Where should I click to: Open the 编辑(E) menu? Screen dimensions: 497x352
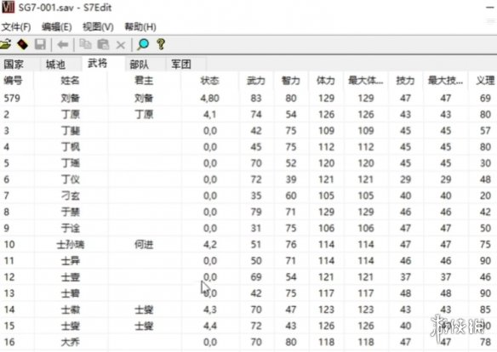tap(57, 27)
